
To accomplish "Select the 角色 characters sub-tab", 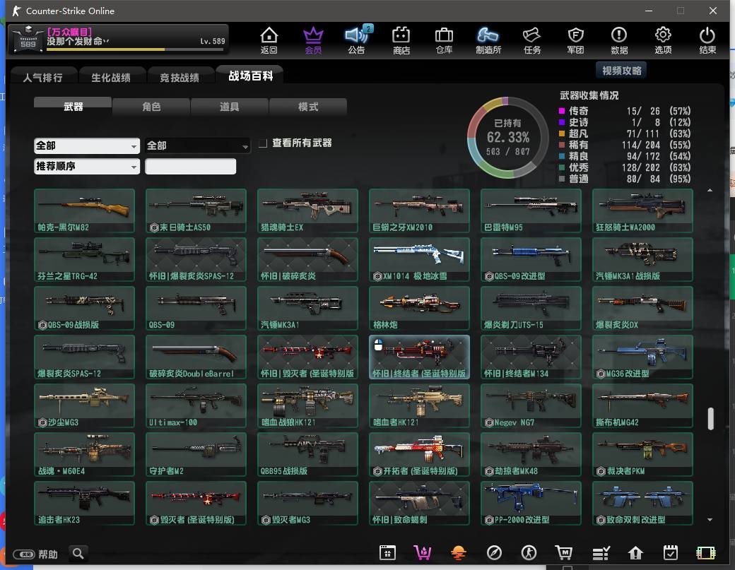I will [151, 107].
